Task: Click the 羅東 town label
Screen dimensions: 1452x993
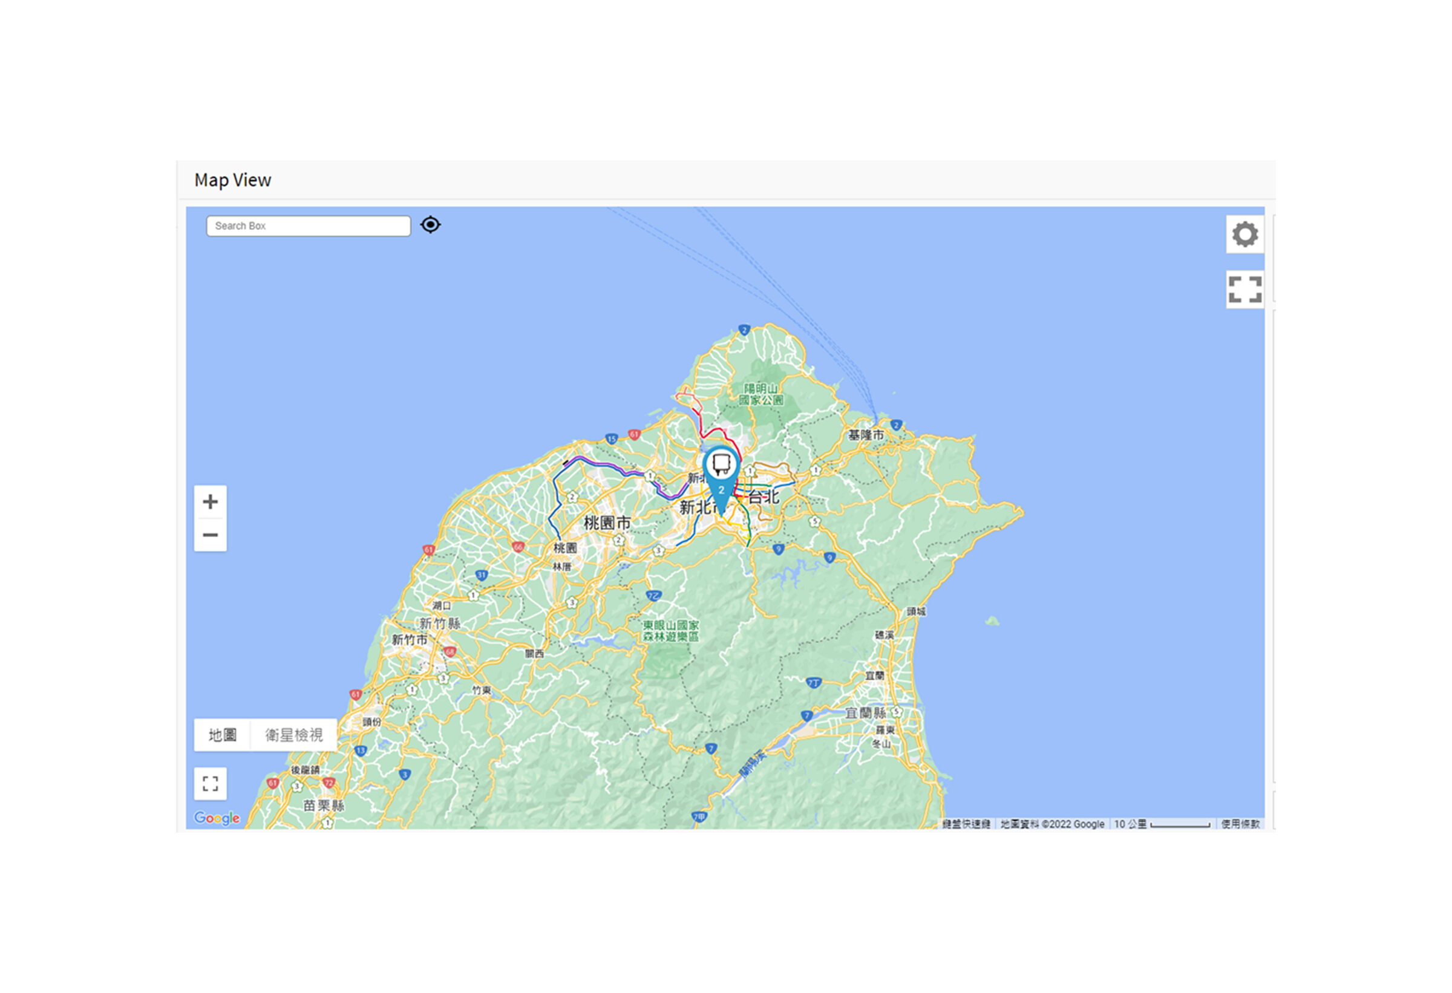Action: coord(885,730)
